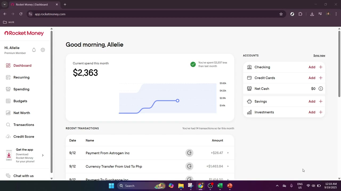Expand the Currency Transfer From Usd To Php row
The height and width of the screenshot is (191, 341).
pyautogui.click(x=228, y=166)
